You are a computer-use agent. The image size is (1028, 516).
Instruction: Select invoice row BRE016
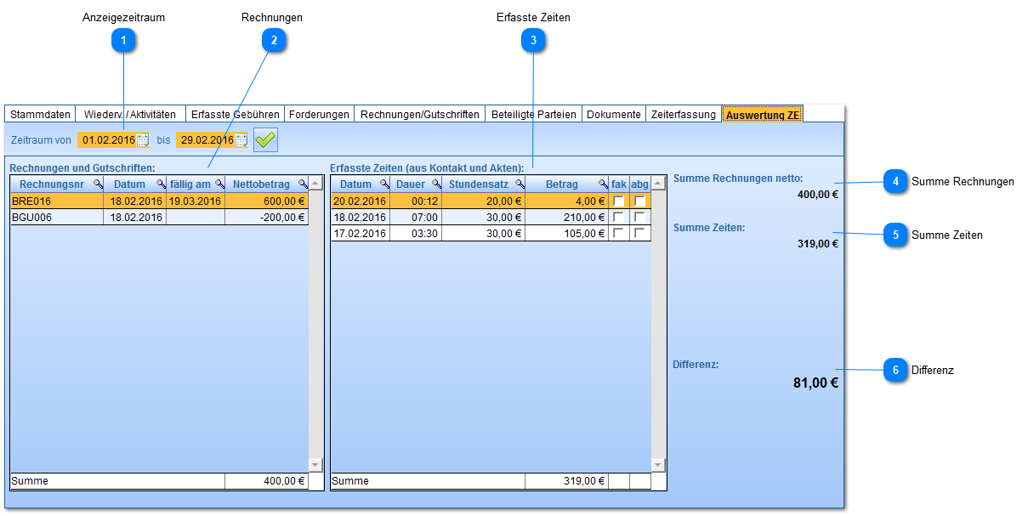[159, 201]
